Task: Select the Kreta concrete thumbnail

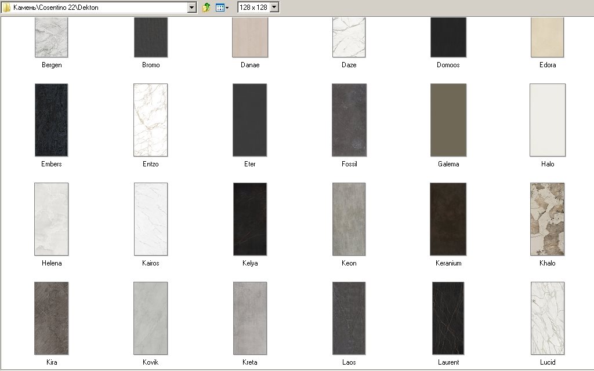Action: [250, 318]
